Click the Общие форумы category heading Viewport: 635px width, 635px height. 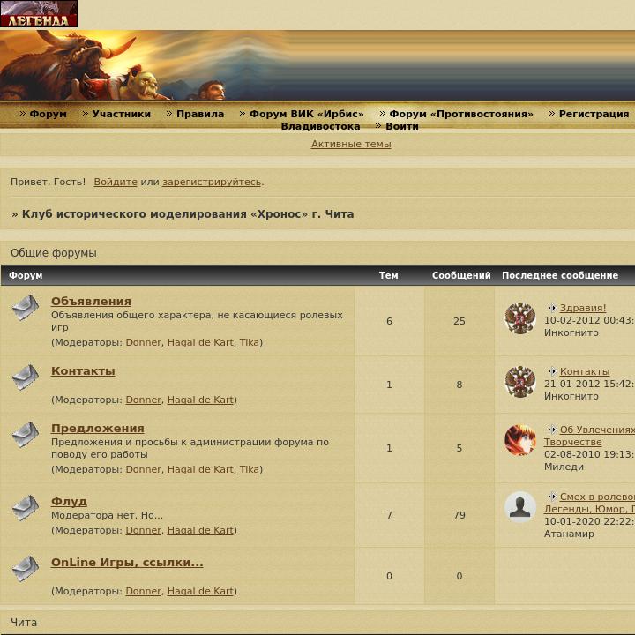coord(54,253)
